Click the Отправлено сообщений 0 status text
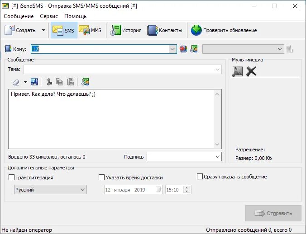306x234 pixels. [249, 230]
